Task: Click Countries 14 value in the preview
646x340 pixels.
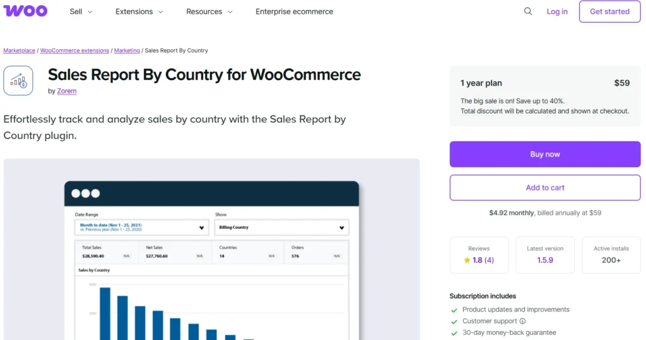Action: point(221,256)
